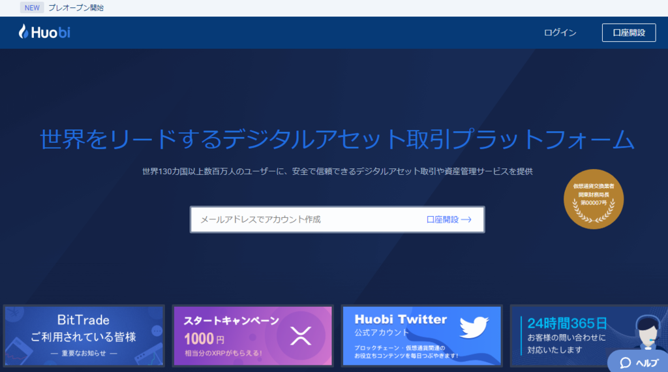Click the 世界をリードするデジタルアセット headline
668x372 pixels.
(337, 140)
